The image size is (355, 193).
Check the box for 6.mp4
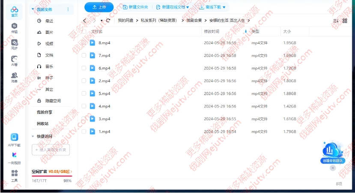point(84,68)
